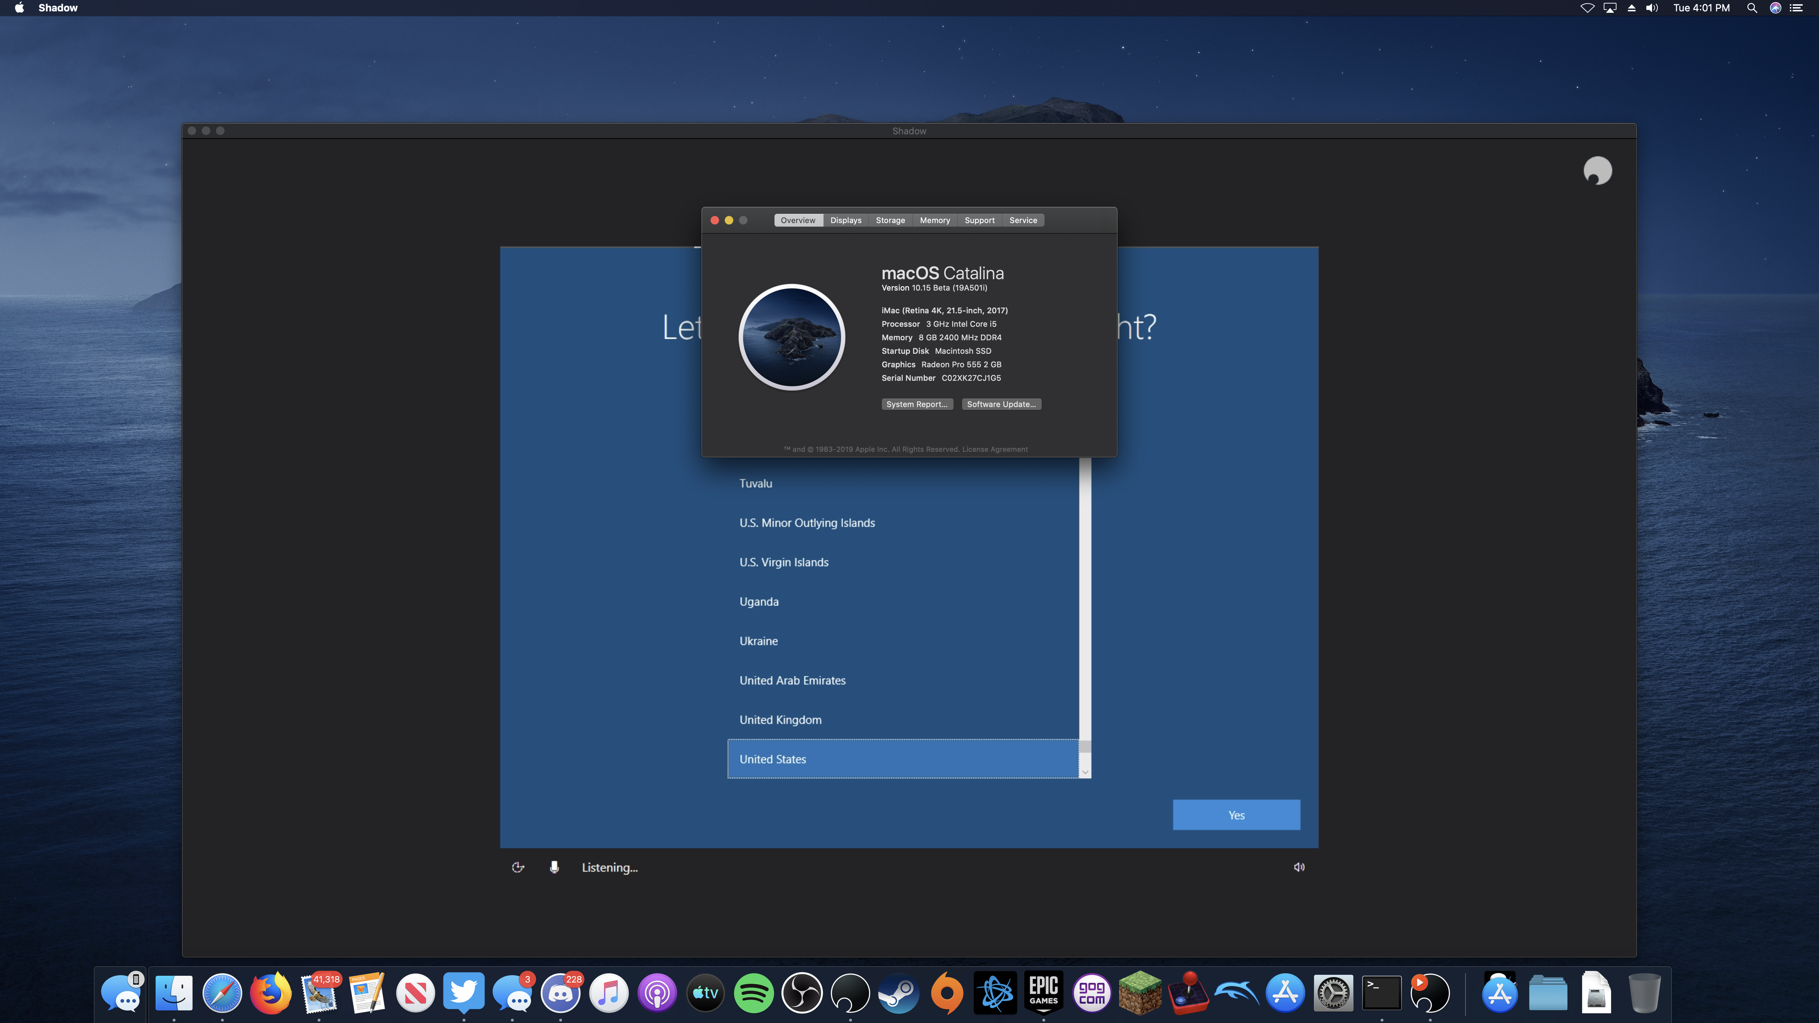Open Apple News dock icon
The image size is (1819, 1023).
415,993
